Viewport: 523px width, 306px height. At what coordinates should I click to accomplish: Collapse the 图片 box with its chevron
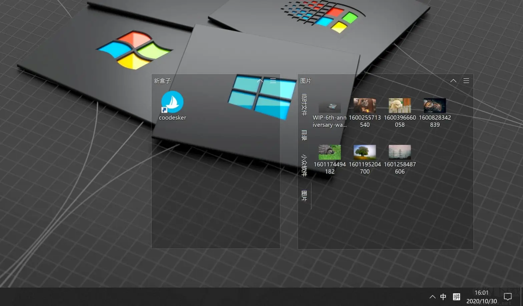(453, 81)
